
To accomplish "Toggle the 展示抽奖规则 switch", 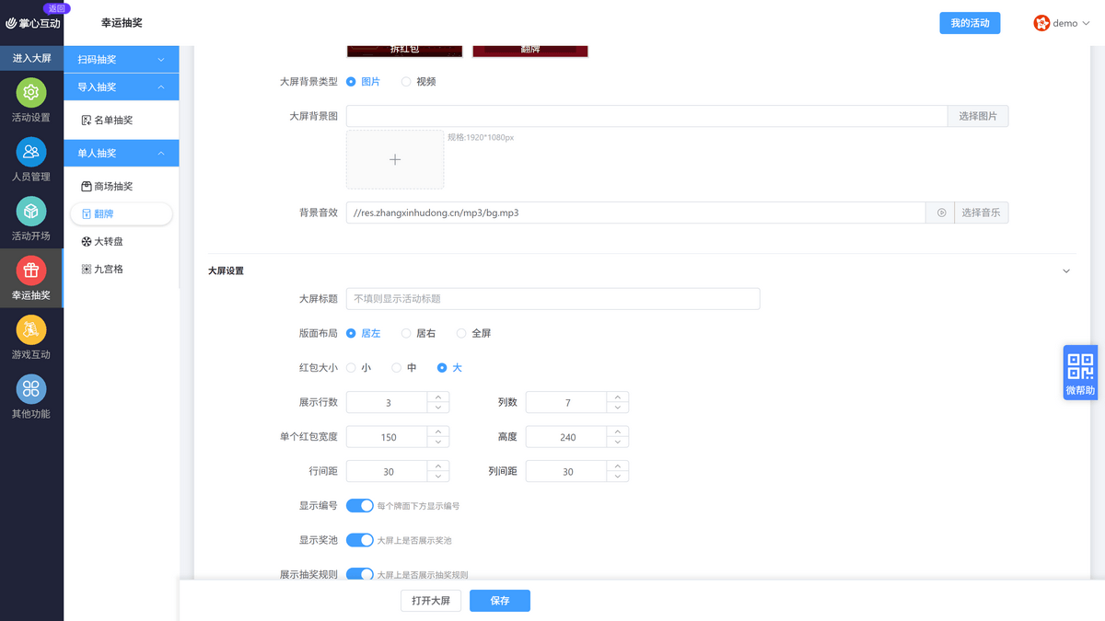I will (360, 574).
